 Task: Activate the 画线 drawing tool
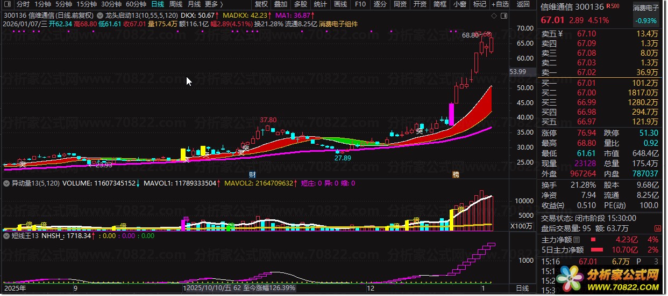click(x=340, y=4)
